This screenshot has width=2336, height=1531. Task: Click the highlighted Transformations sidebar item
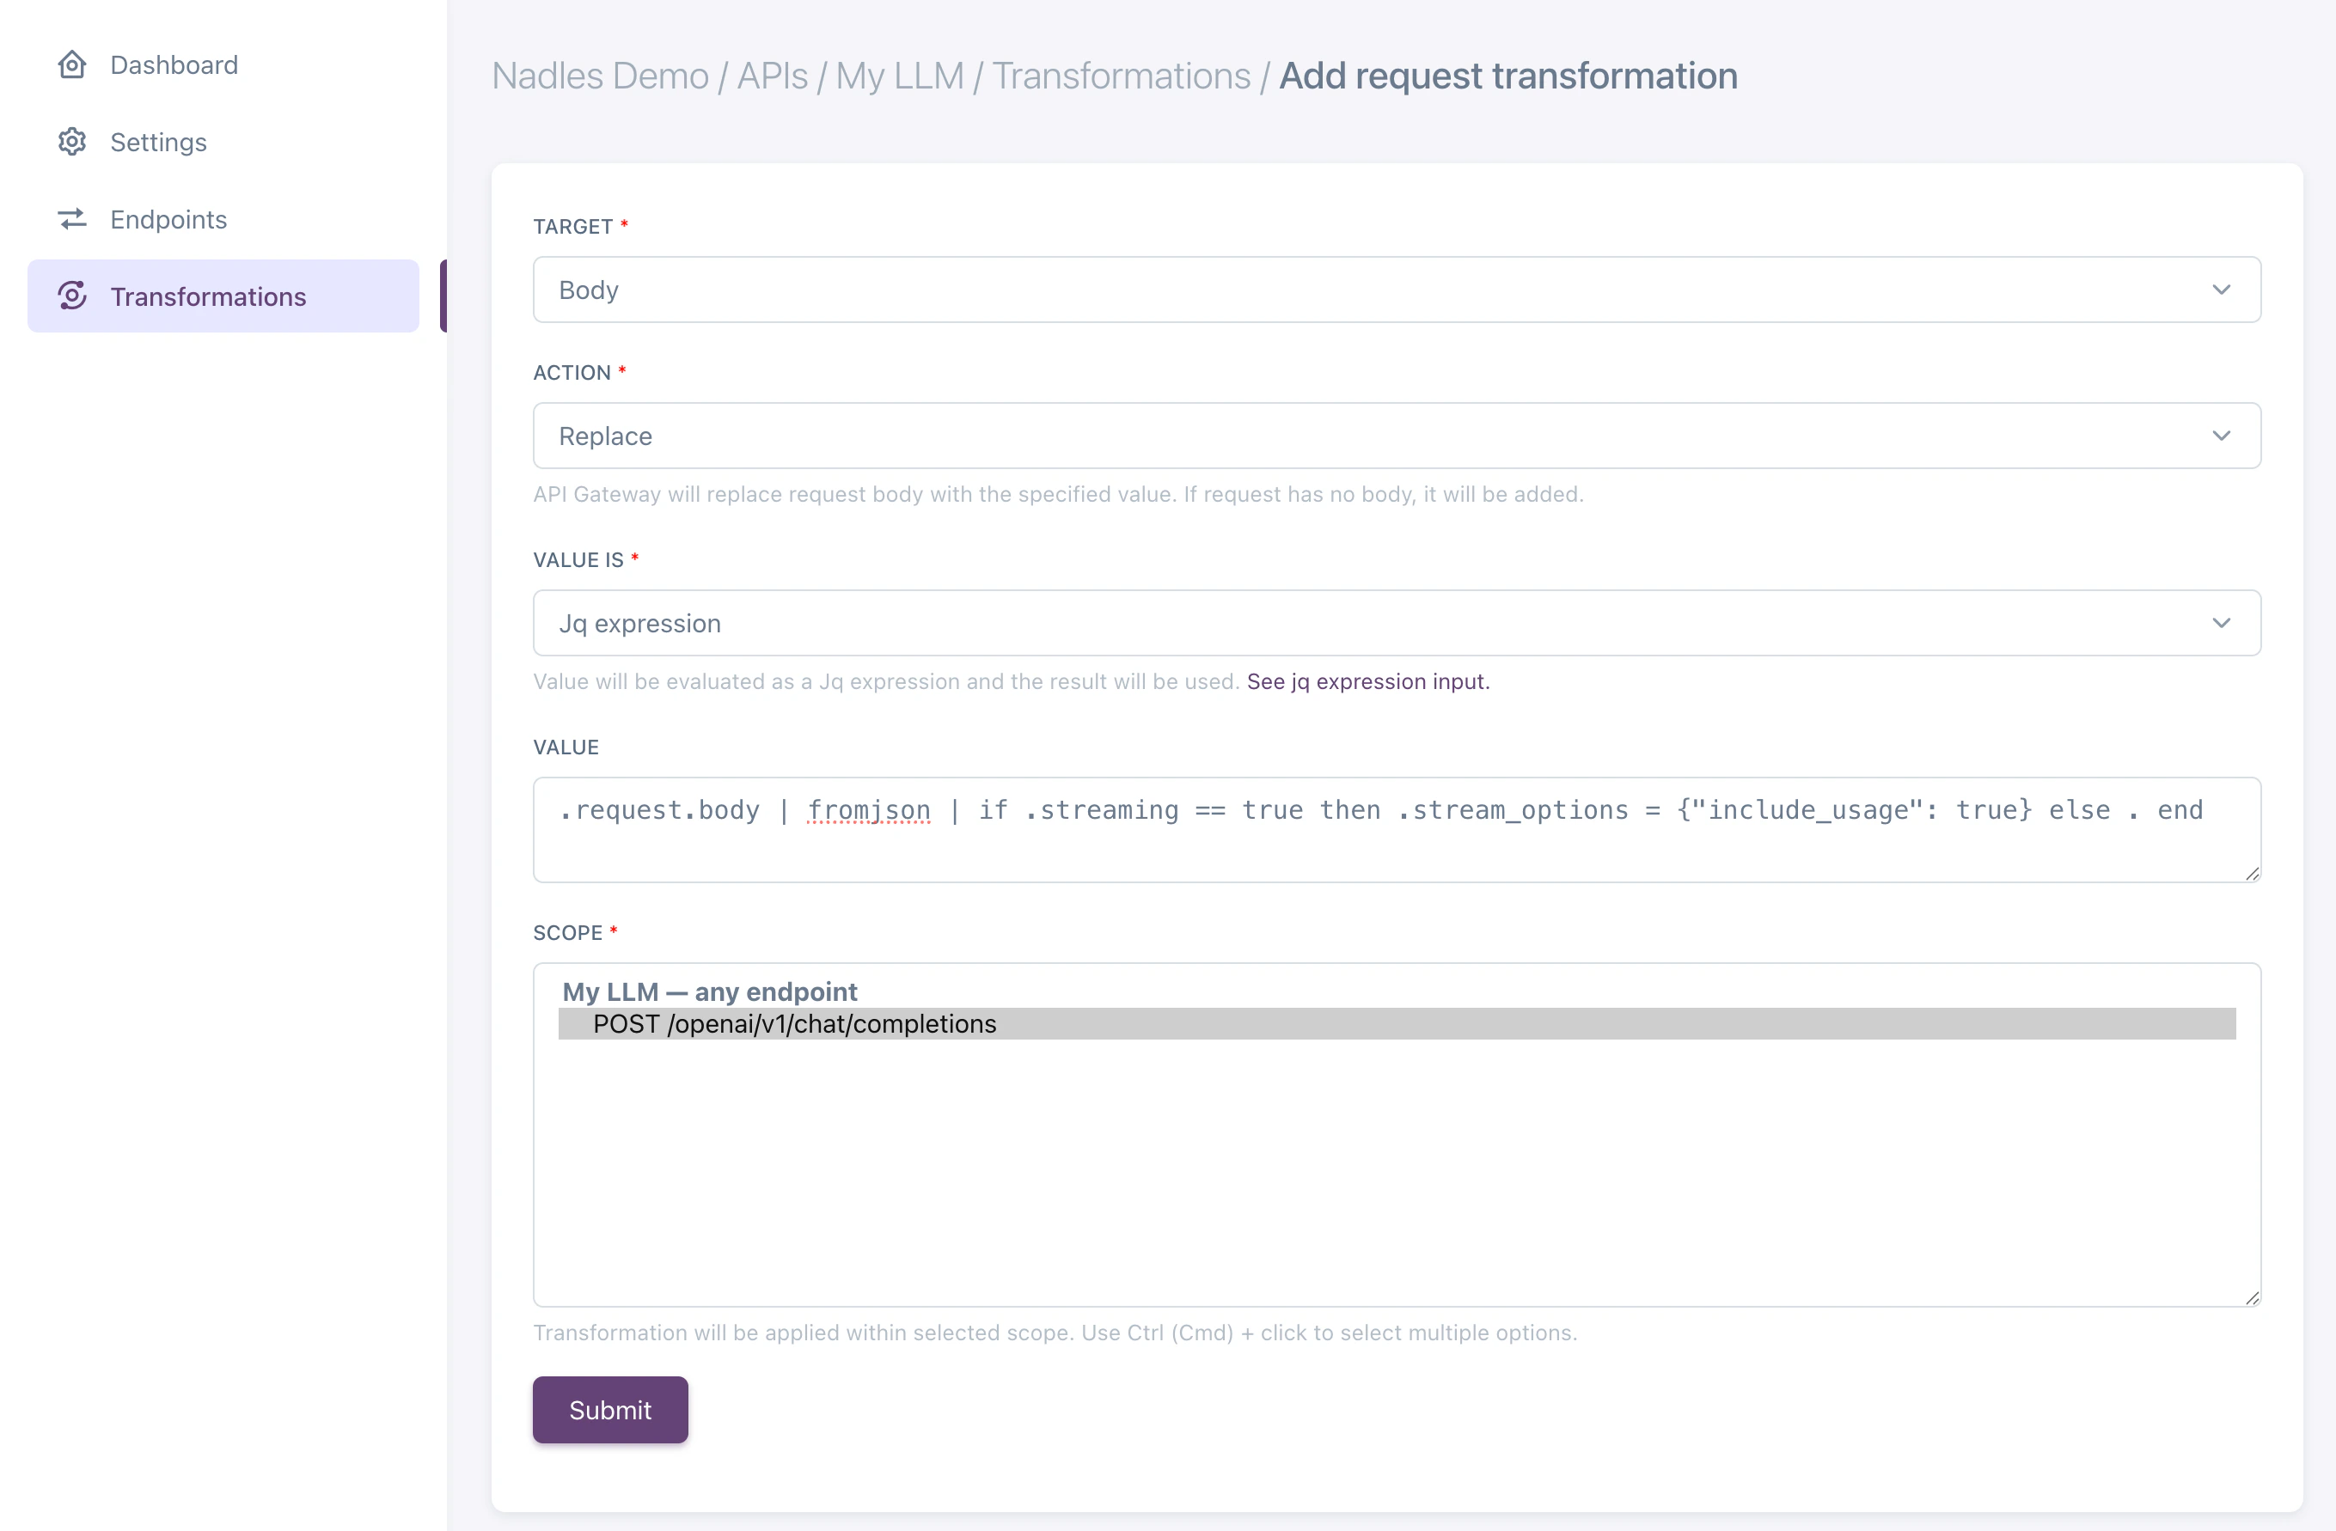207,296
